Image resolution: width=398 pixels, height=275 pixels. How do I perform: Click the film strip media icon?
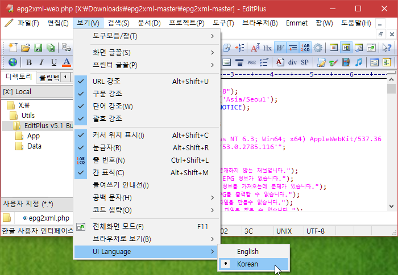click(x=346, y=62)
